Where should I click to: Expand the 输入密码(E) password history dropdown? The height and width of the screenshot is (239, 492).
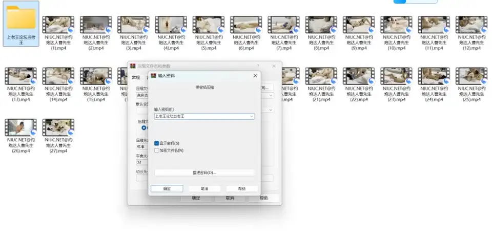[x=251, y=116]
